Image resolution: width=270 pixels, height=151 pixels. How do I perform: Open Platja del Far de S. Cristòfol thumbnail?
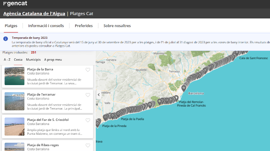click(x=15, y=127)
